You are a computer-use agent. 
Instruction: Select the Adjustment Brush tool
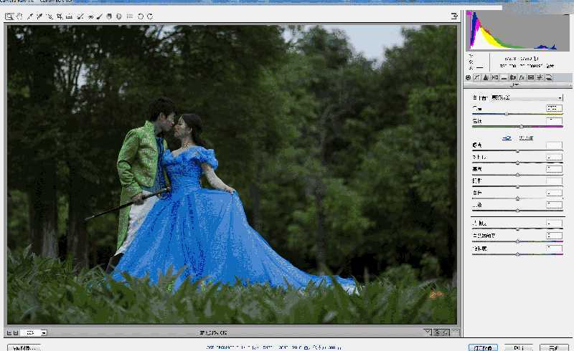[99, 16]
